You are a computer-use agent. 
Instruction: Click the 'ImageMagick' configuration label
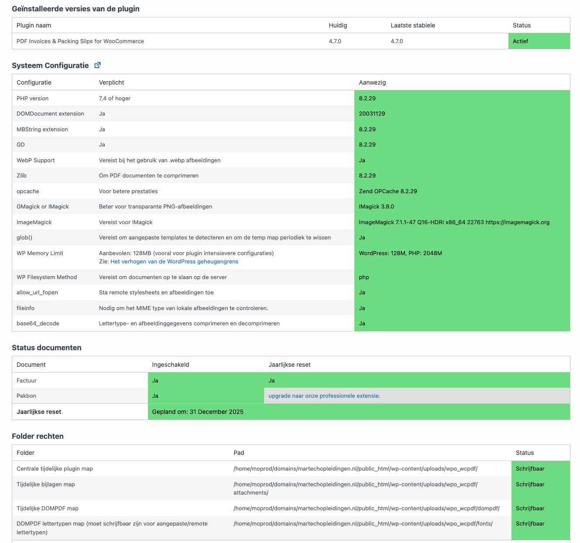(34, 222)
